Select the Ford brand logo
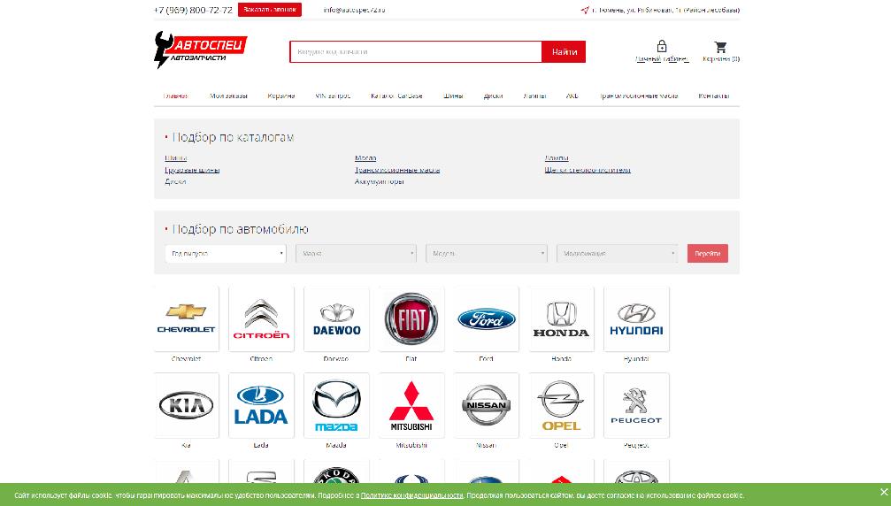The width and height of the screenshot is (891, 506). [487, 319]
